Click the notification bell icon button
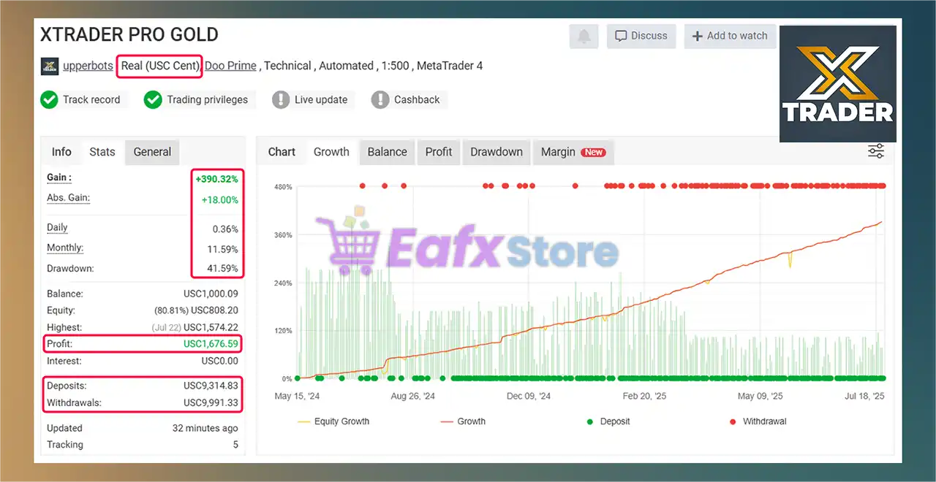The height and width of the screenshot is (482, 936). pyautogui.click(x=584, y=36)
